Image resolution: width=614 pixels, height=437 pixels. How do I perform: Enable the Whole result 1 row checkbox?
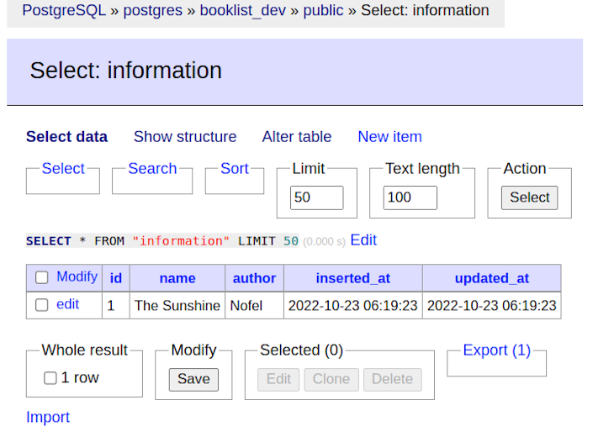(x=50, y=378)
